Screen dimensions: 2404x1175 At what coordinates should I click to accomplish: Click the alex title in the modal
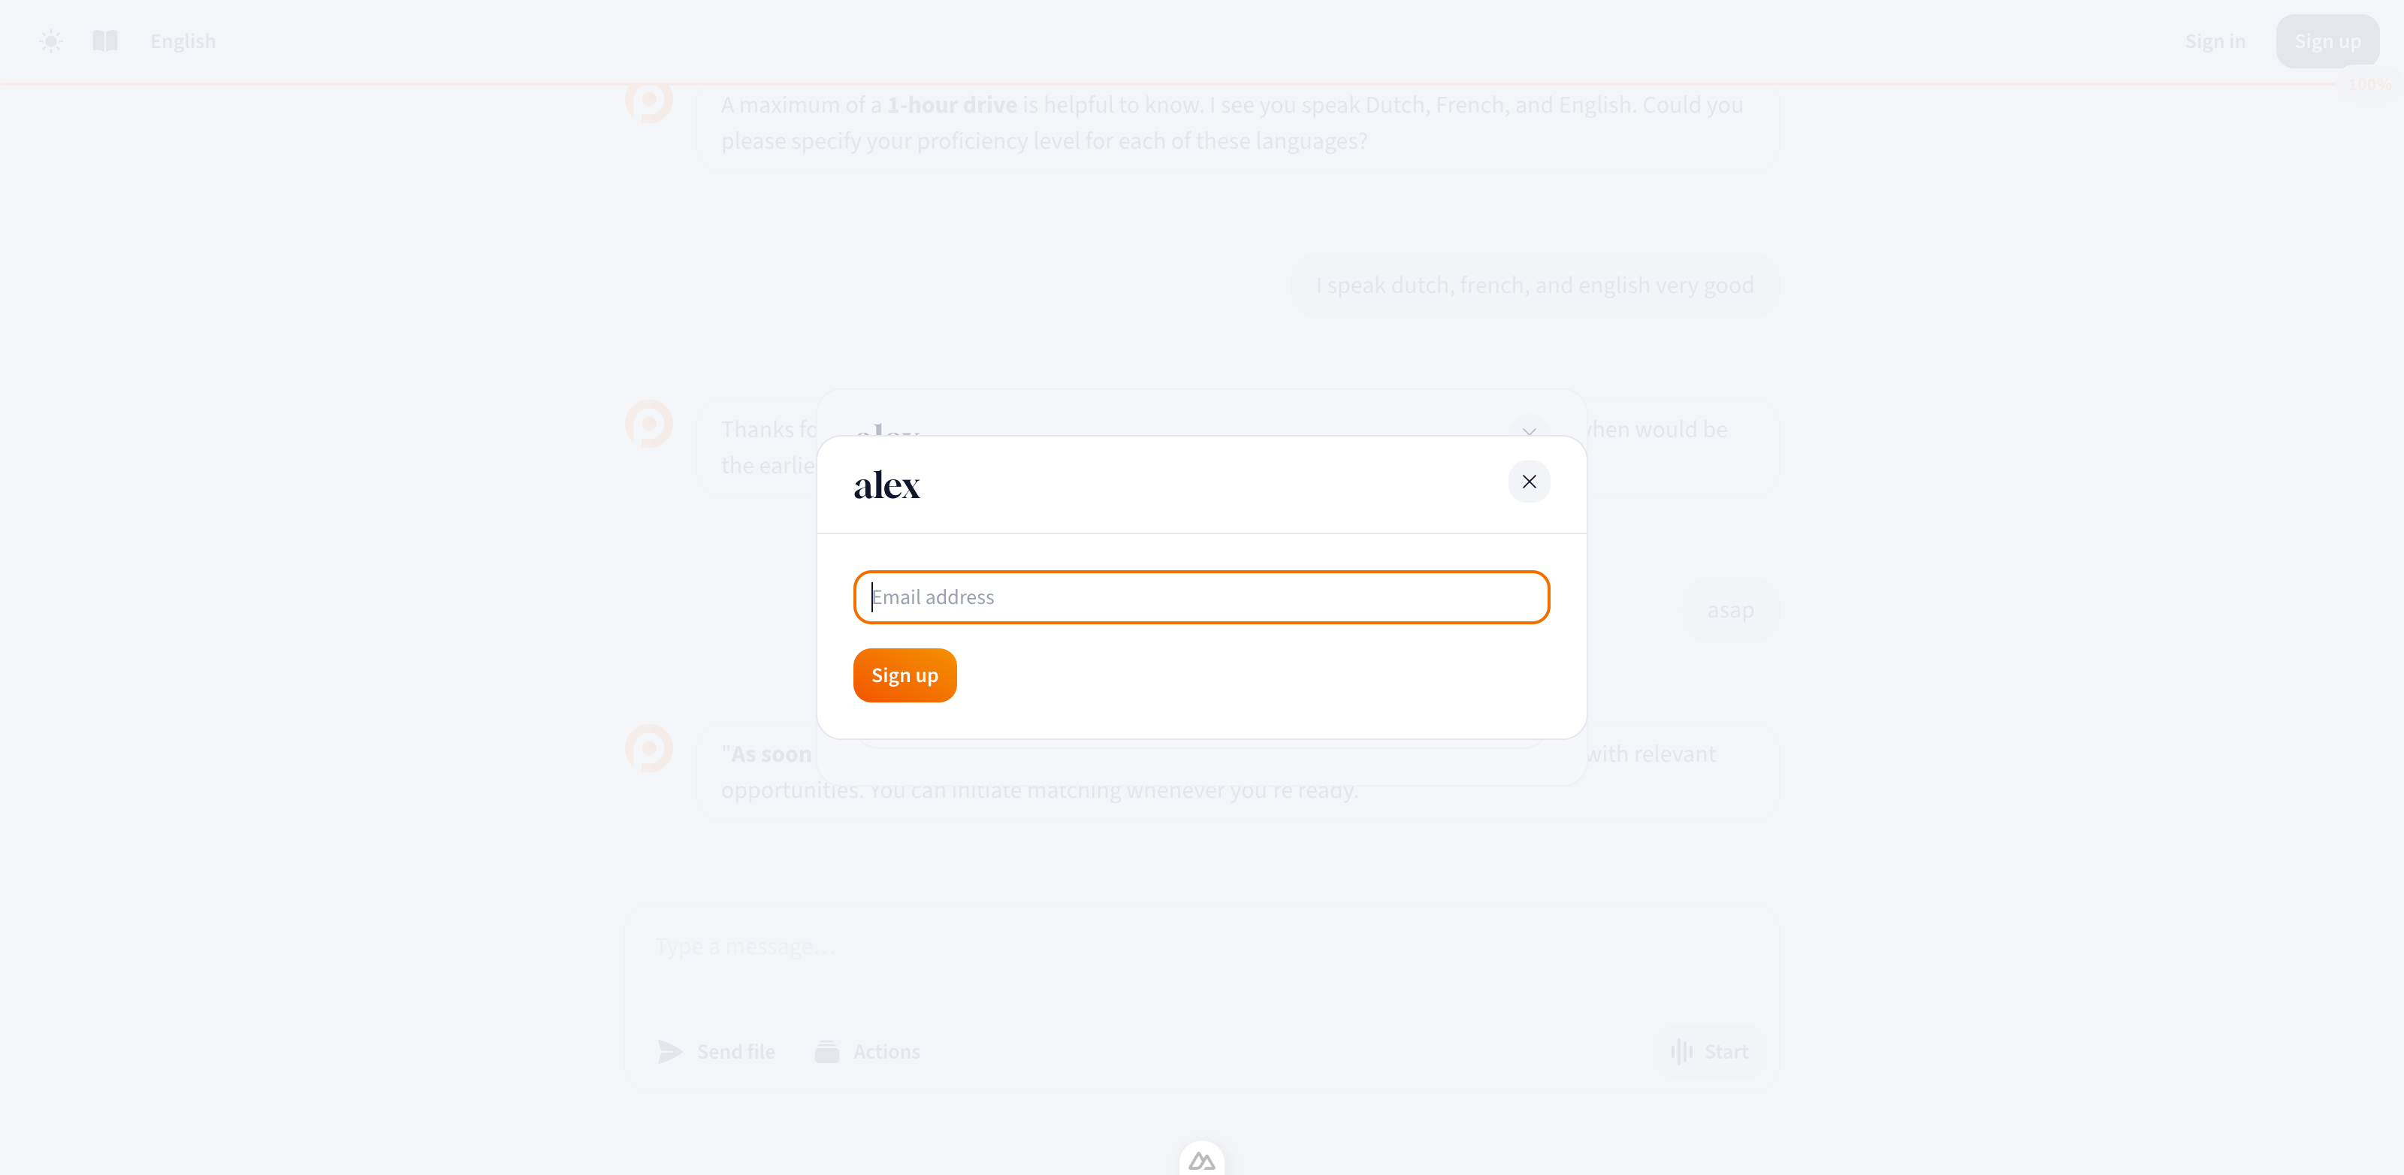886,483
